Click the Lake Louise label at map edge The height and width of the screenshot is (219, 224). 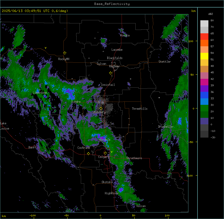pyautogui.click(x=5, y=126)
